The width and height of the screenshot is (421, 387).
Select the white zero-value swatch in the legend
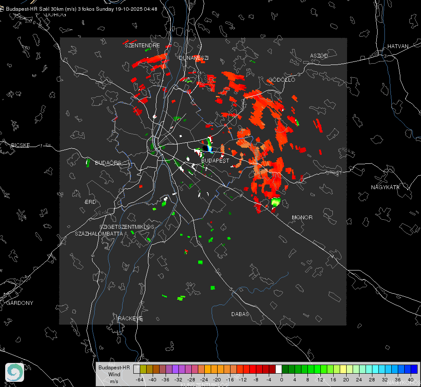pos(279,369)
